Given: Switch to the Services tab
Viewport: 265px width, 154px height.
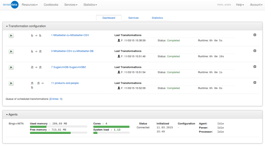Looking at the screenshot, I should (134, 18).
